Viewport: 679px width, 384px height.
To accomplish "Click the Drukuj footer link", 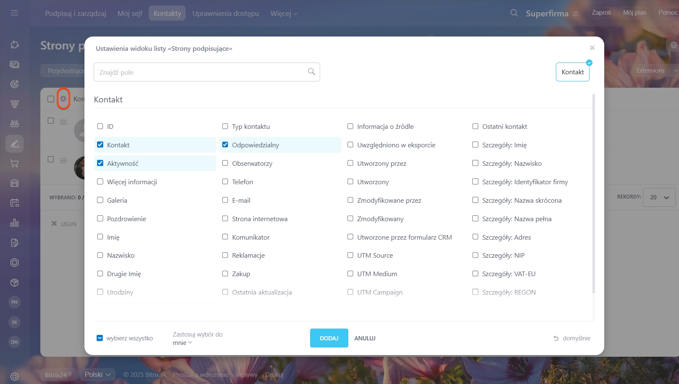I will click(274, 375).
